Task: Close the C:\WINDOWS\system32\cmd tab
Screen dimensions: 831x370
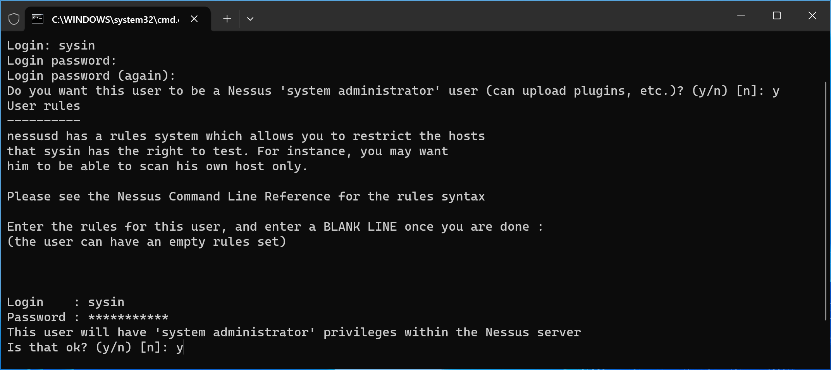Action: click(x=194, y=19)
